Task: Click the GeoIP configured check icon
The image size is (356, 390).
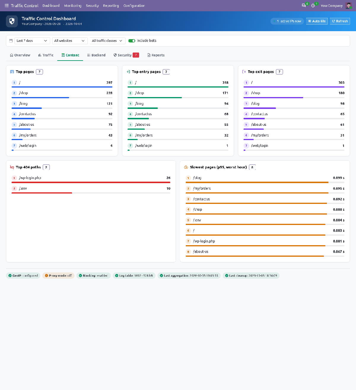Action: click(10, 276)
